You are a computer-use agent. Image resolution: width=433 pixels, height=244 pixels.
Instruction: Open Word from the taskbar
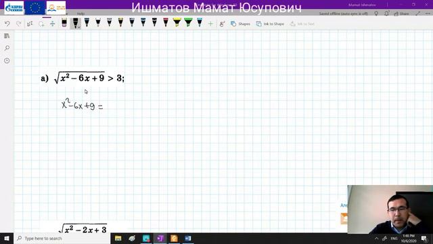point(188,238)
